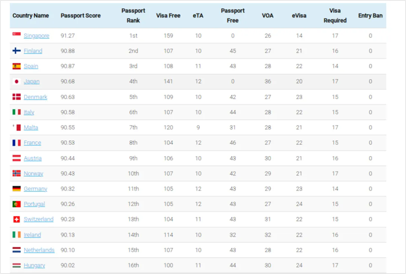Open the Germany country link
The image size is (406, 274).
35,189
